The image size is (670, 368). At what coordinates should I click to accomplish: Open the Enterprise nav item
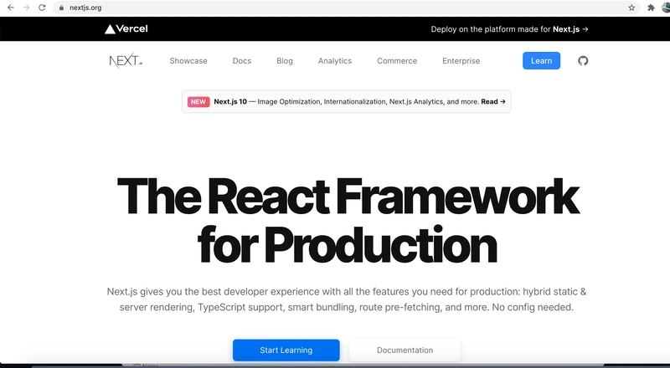click(461, 61)
